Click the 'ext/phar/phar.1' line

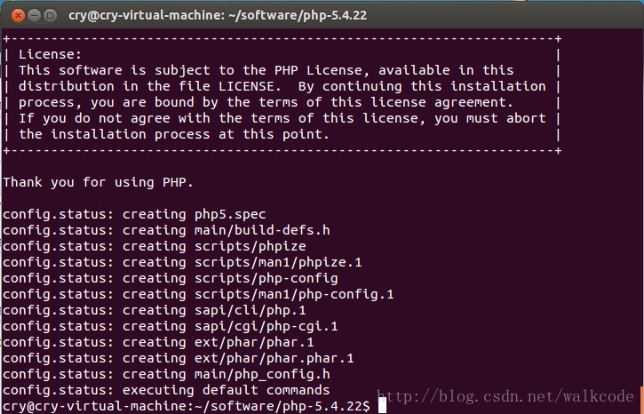tap(158, 342)
